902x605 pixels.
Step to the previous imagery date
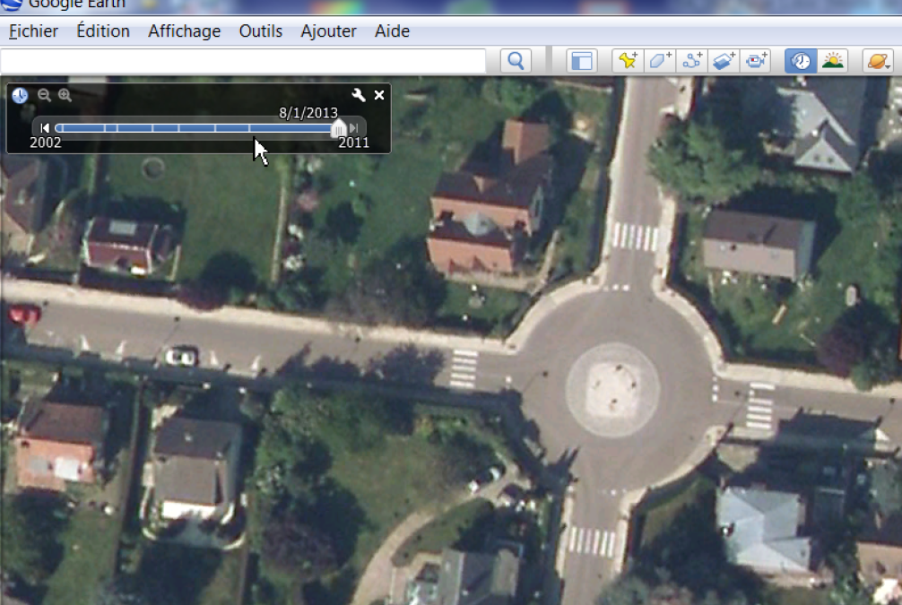tap(45, 128)
